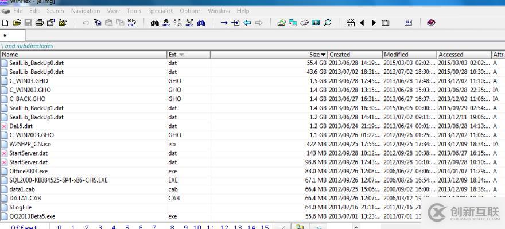Click the 101/010 modify data icon
The image size is (505, 229).
tap(131, 23)
